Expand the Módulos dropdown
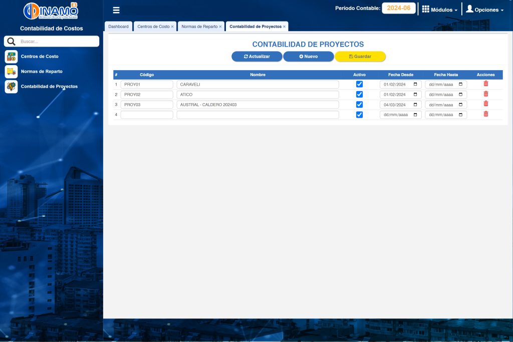The height and width of the screenshot is (342, 513). (439, 10)
